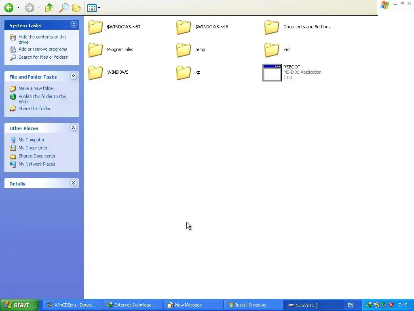
Task: Click the Windows flag logo at top right
Action: point(385,5)
